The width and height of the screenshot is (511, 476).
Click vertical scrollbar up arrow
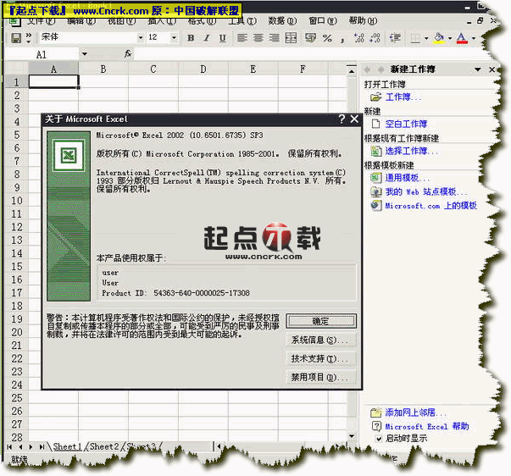tap(352, 70)
